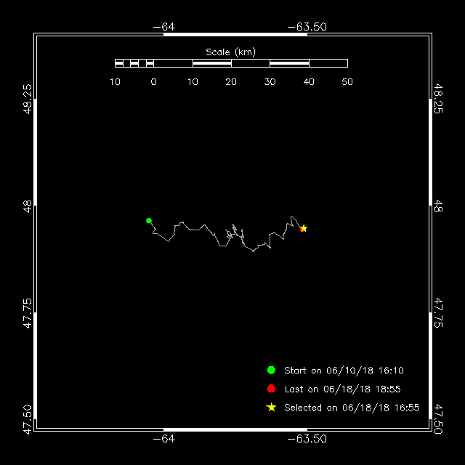The width and height of the screenshot is (465, 465).
Task: Click the scale bar label '0'
Action: coord(153,82)
